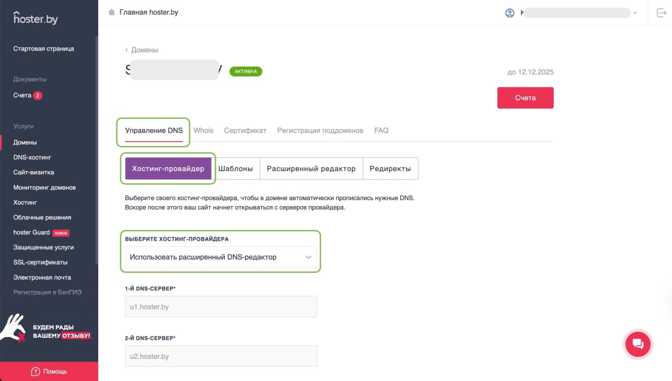Screen dimensions: 672x381
Task: Open Сайт-визитка in the sidebar
Action: (x=33, y=172)
